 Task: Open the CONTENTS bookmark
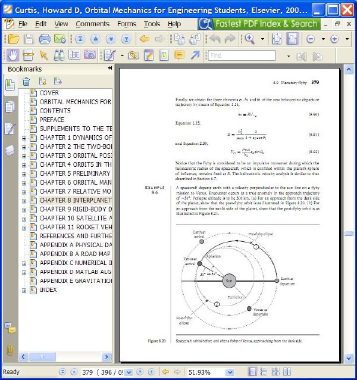[x=55, y=111]
